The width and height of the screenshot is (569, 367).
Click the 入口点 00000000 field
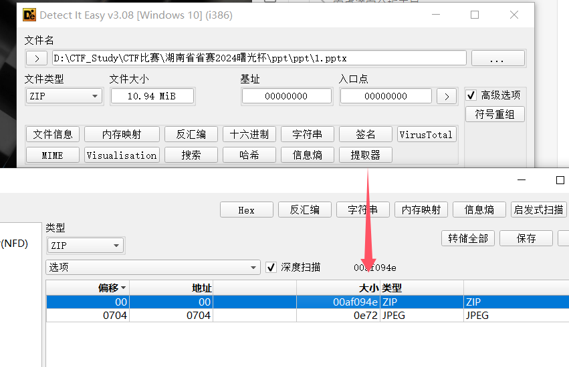[386, 96]
